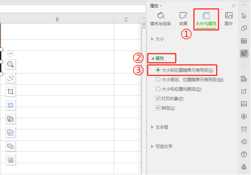Click the add picture icon in floating toolbar

(x=10, y=146)
